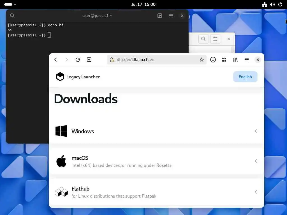Open the clock Jul 17 15:00
287x215 pixels.
[143, 4]
